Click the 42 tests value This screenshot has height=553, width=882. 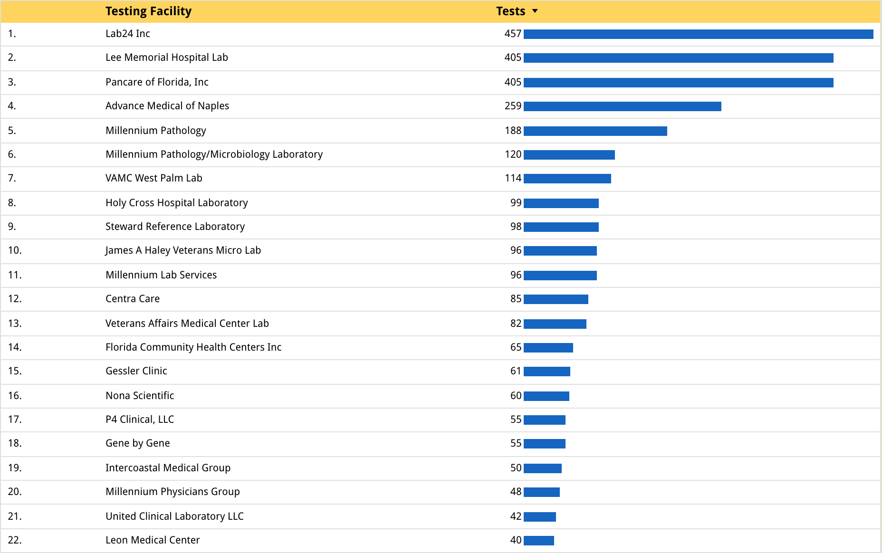coord(516,516)
